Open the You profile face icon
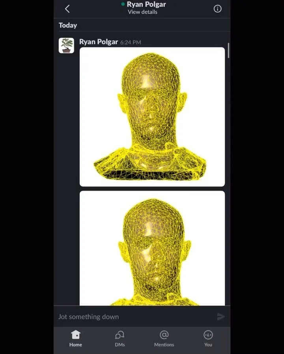This screenshot has height=354, width=284. pos(208,335)
